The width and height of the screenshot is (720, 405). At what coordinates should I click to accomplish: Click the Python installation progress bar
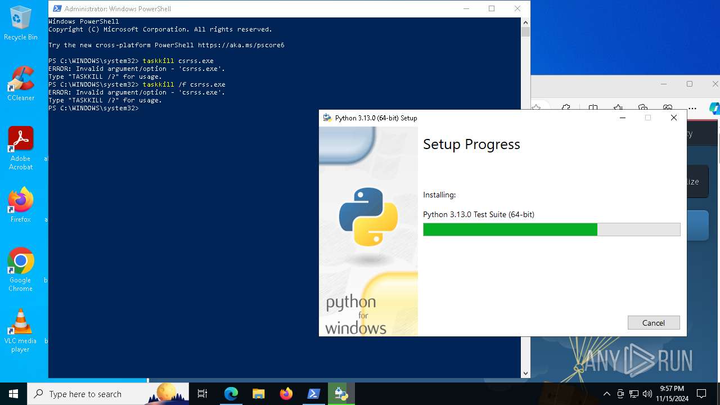point(552,229)
